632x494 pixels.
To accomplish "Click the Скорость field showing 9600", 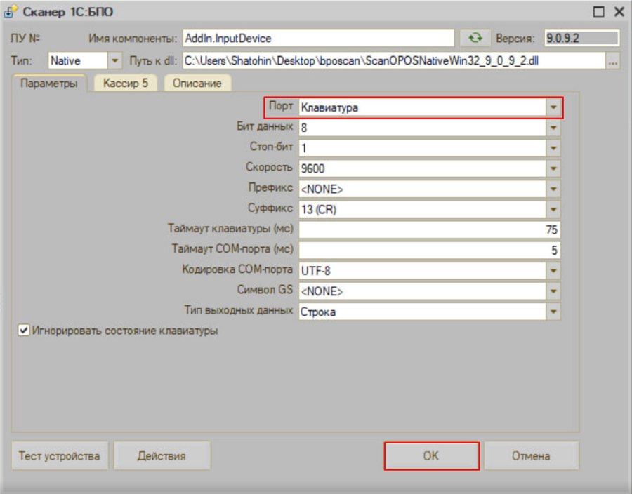I will pos(423,168).
